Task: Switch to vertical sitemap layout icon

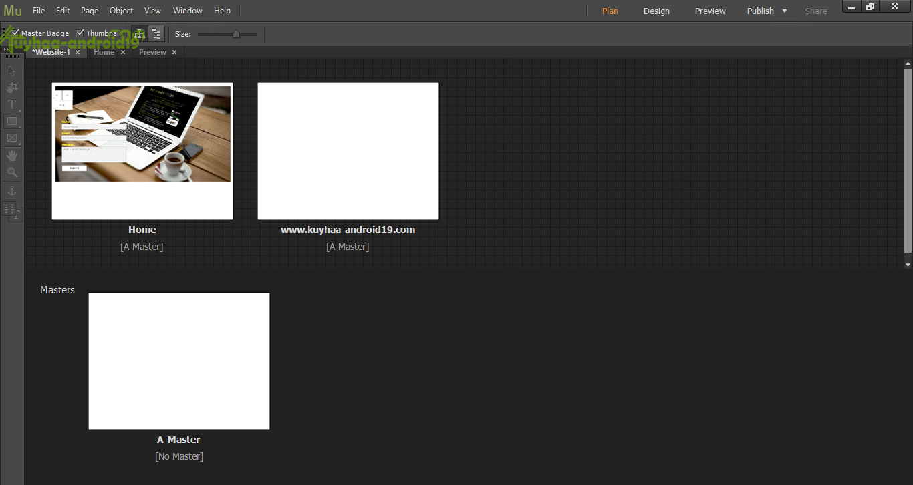Action: (x=156, y=33)
